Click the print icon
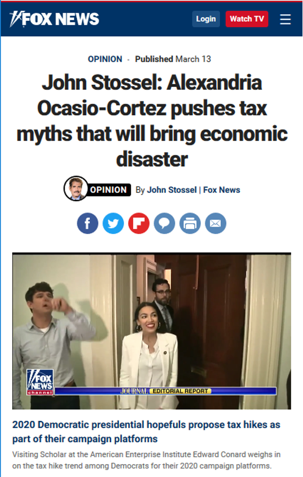Image resolution: width=303 pixels, height=477 pixels. pyautogui.click(x=190, y=223)
